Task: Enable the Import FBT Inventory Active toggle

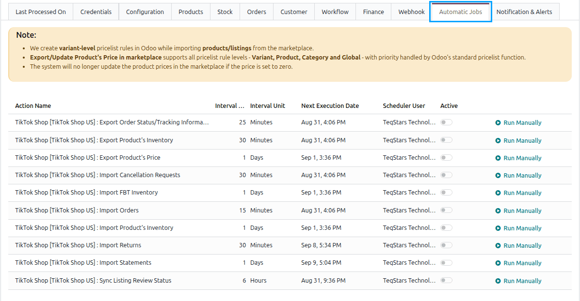Action: tap(447, 193)
